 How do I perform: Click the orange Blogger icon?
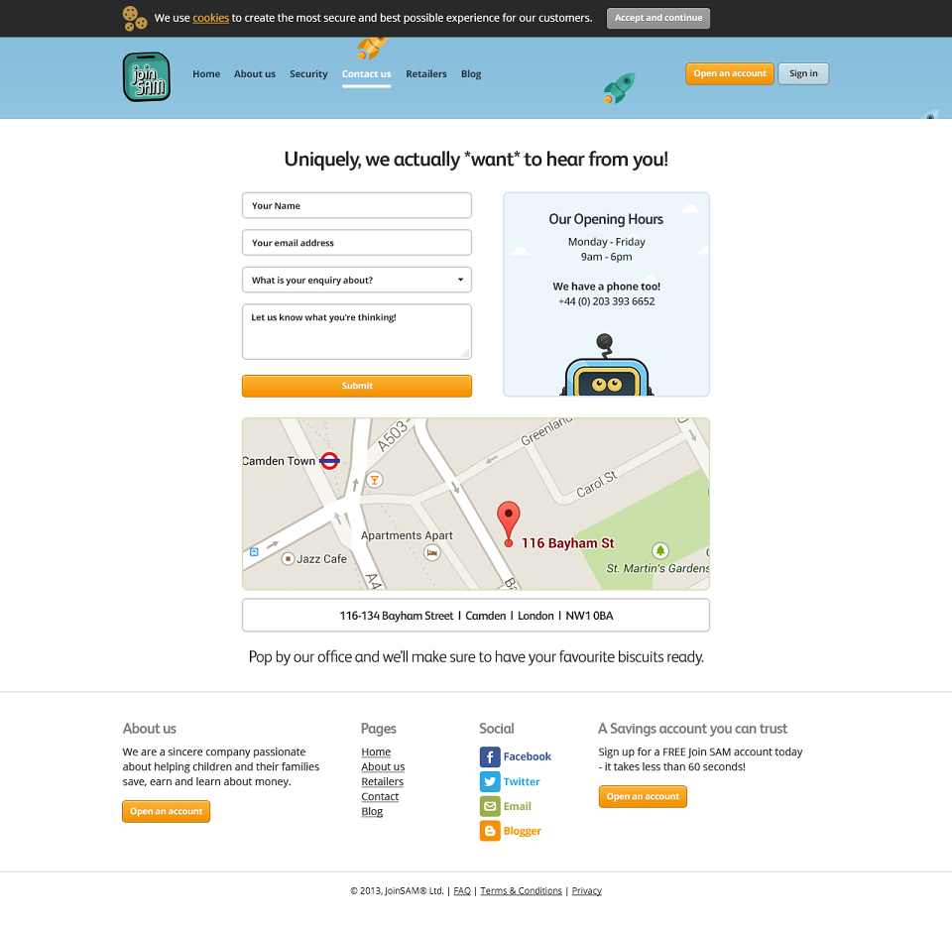(489, 831)
